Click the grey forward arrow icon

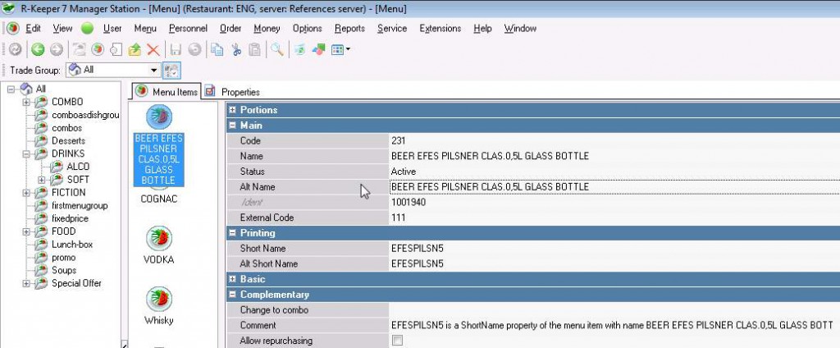pyautogui.click(x=57, y=49)
